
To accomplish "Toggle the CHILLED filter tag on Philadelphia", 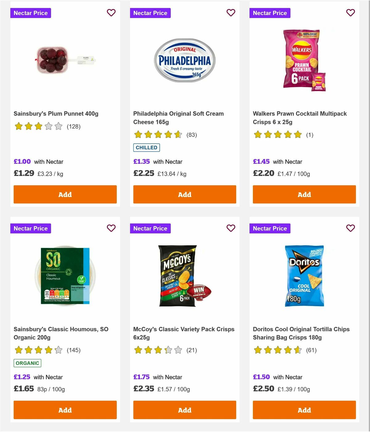I will coord(146,148).
